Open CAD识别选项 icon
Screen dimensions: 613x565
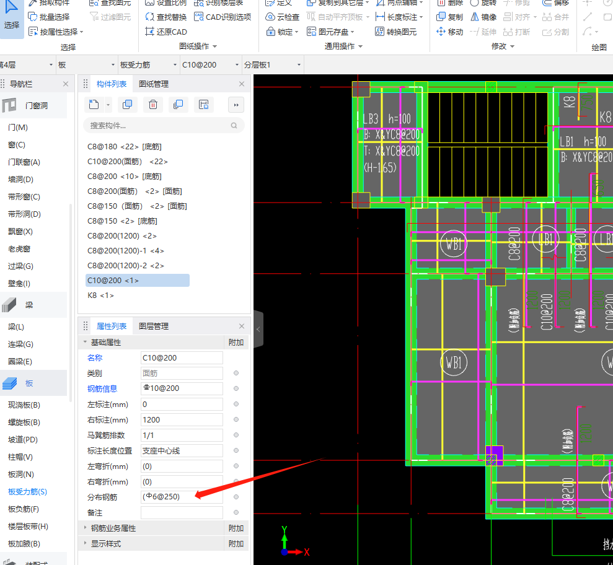click(198, 17)
